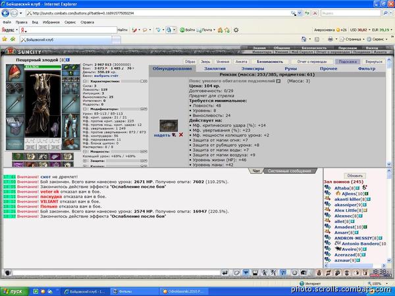
Task: Click the save chat log icon
Action: (x=255, y=273)
